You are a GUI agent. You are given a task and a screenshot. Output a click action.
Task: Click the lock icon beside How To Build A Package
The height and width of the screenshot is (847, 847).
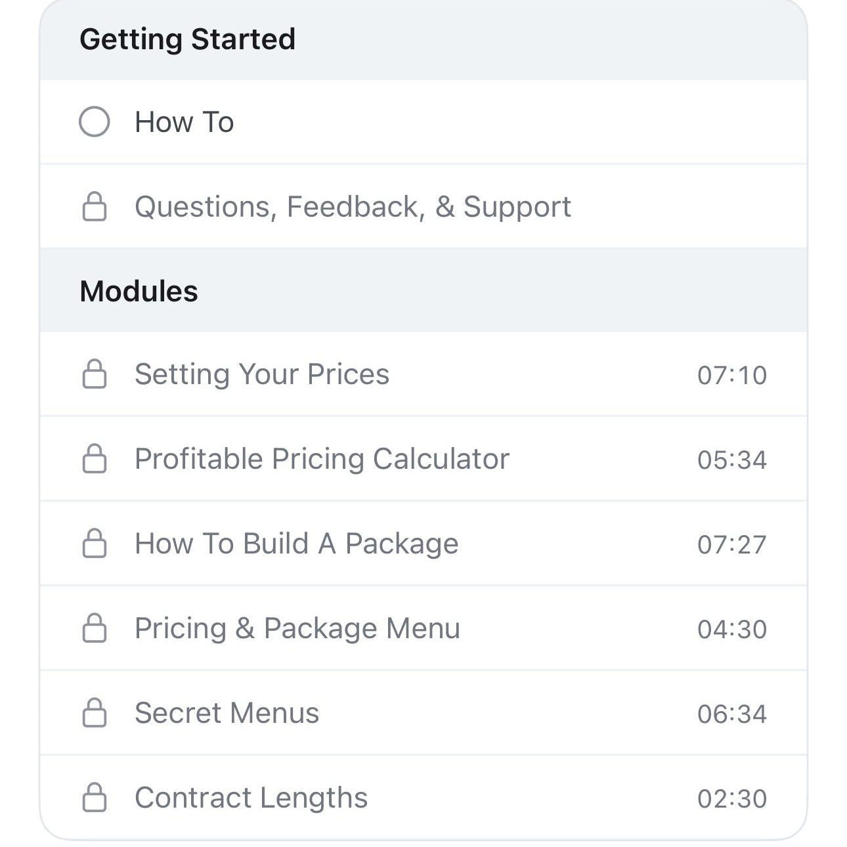[x=94, y=543]
